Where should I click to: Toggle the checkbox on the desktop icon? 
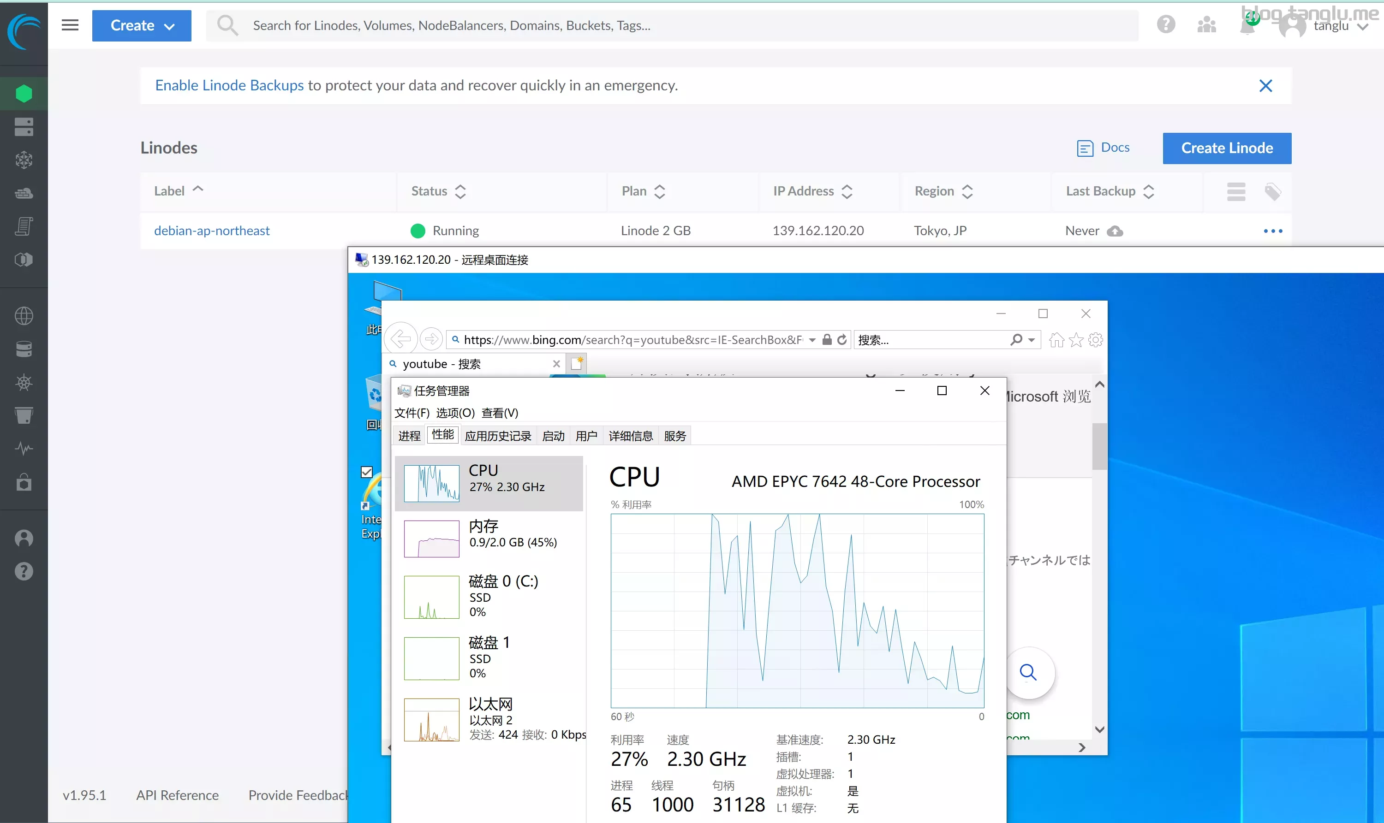click(x=366, y=472)
